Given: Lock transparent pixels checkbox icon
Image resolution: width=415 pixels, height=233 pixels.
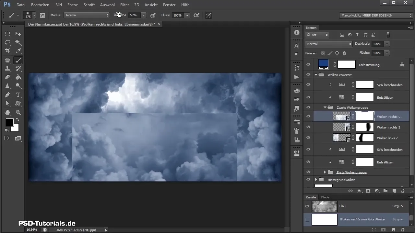Looking at the screenshot, I should tap(323, 53).
